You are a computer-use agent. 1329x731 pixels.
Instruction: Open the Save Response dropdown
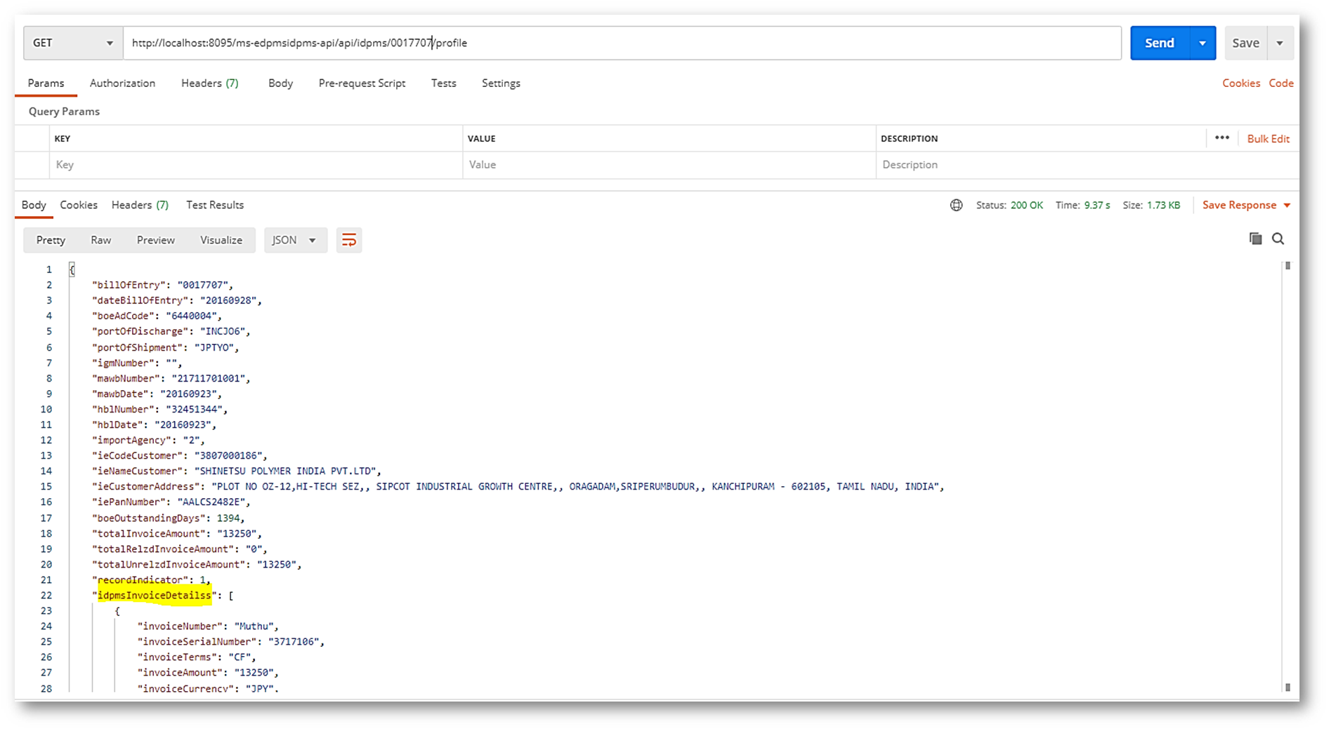click(x=1246, y=206)
